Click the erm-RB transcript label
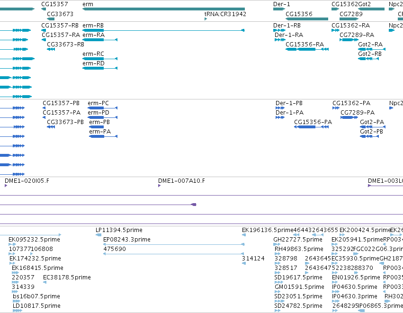 93,26
